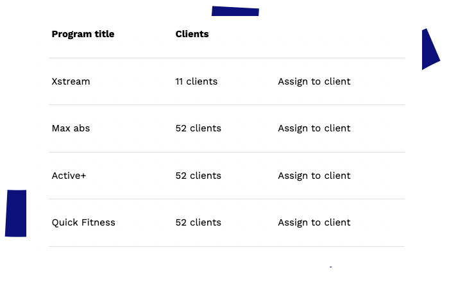Assign Xstream to a client
The image size is (449, 282).
[314, 81]
